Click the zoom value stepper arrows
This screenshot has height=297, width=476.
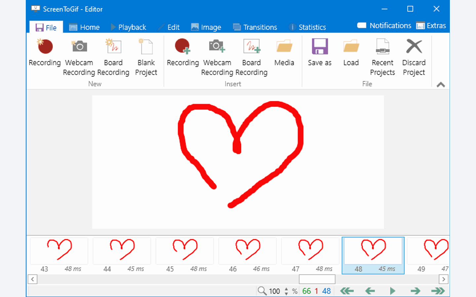(286, 291)
